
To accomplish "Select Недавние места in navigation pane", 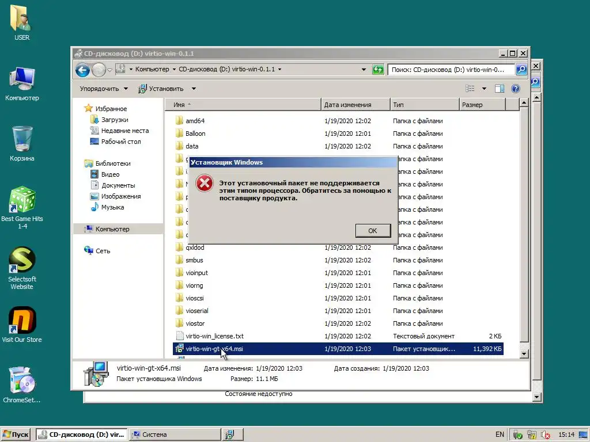I will pos(125,131).
